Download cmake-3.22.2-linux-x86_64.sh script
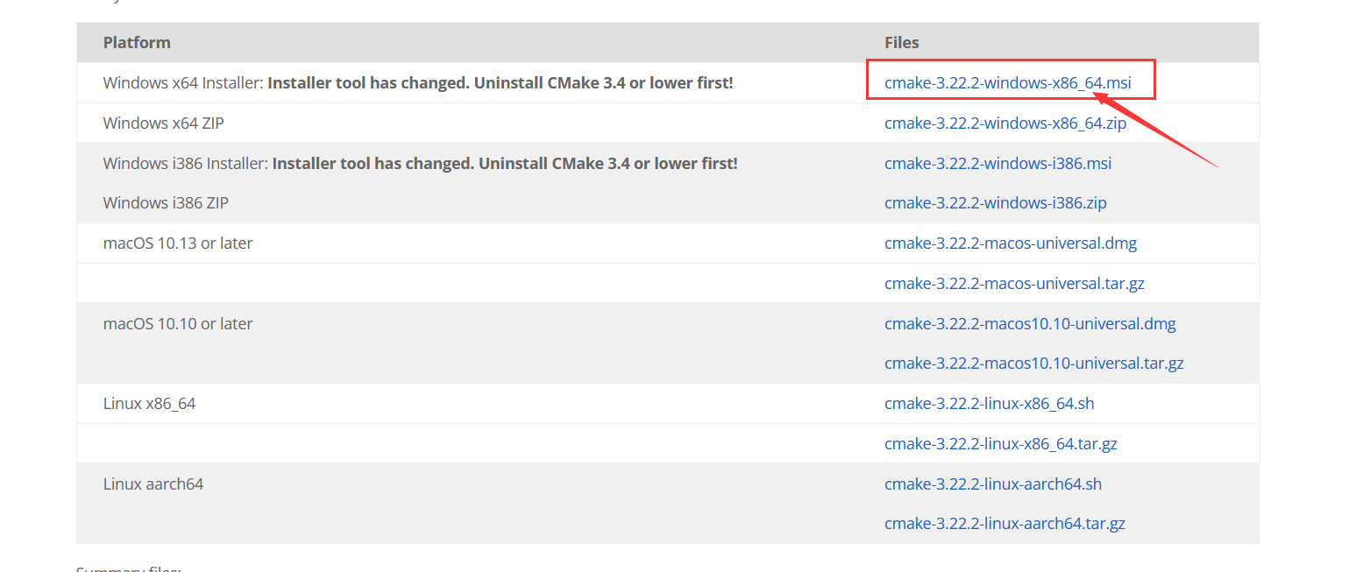The width and height of the screenshot is (1356, 572). 990,404
